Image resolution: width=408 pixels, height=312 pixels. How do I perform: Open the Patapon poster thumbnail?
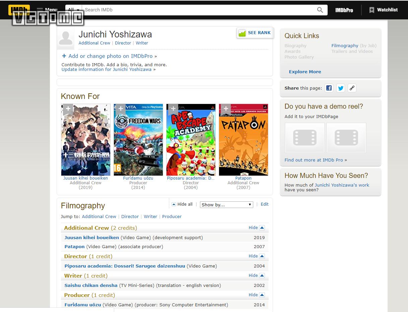click(244, 140)
